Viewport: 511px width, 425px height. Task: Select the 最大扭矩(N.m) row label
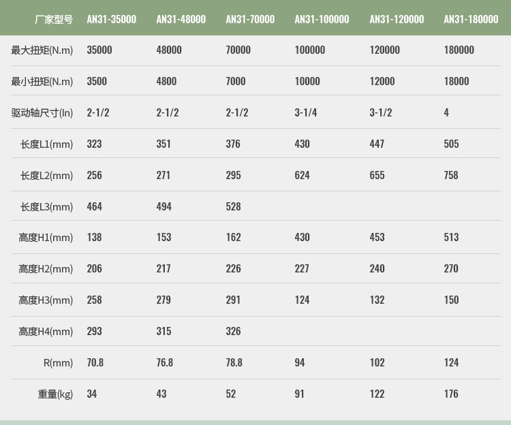click(42, 50)
